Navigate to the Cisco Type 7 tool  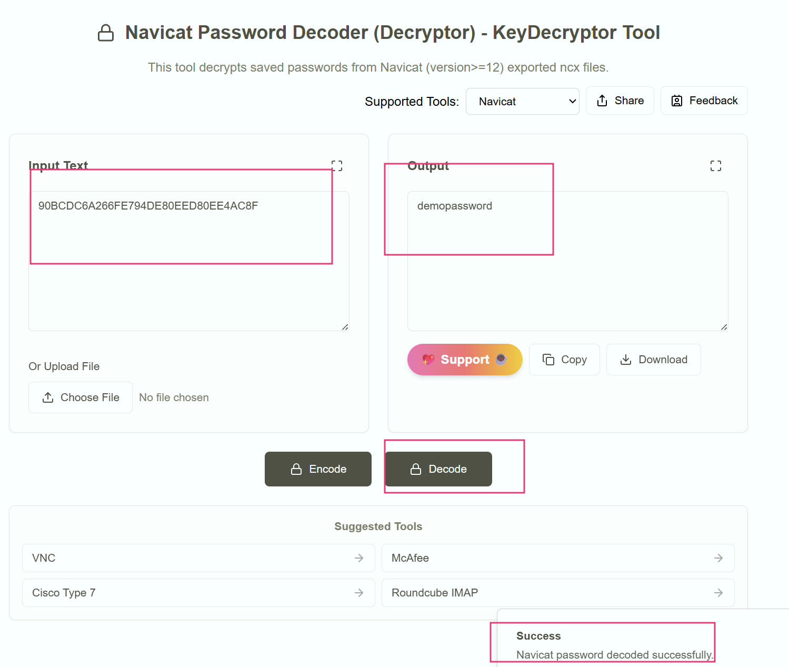198,593
